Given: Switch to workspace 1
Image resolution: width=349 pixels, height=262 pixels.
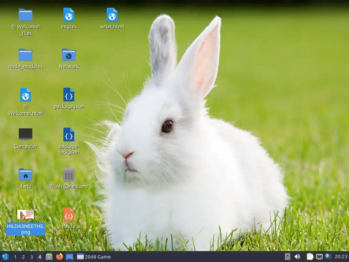Looking at the screenshot, I should click(15, 257).
